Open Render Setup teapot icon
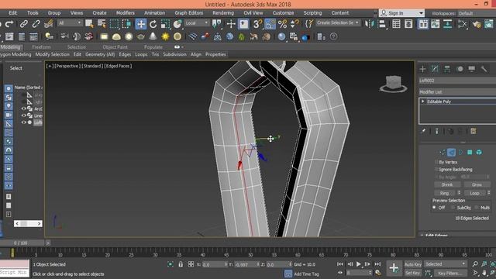The image size is (496, 279). click(x=477, y=24)
